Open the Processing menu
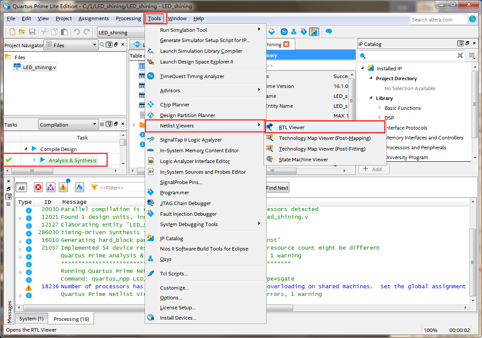 tap(128, 18)
